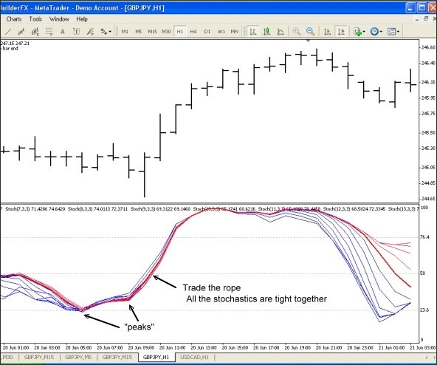This screenshot has height=365, width=437.
Task: Open the Window menu
Action: tap(59, 19)
